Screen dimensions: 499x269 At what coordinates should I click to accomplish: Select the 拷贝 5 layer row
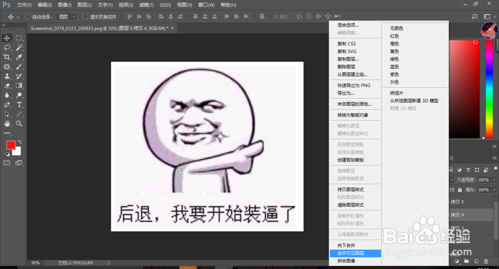coord(471,202)
